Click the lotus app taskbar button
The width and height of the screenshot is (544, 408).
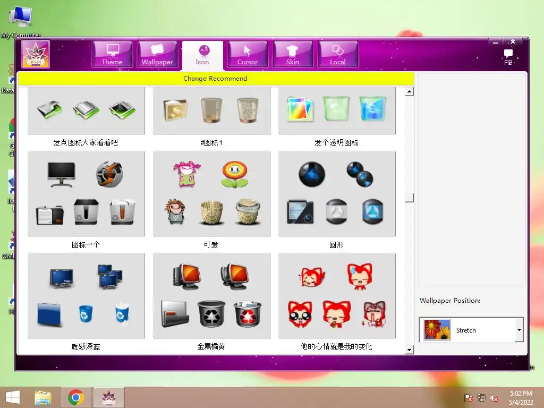(108, 397)
